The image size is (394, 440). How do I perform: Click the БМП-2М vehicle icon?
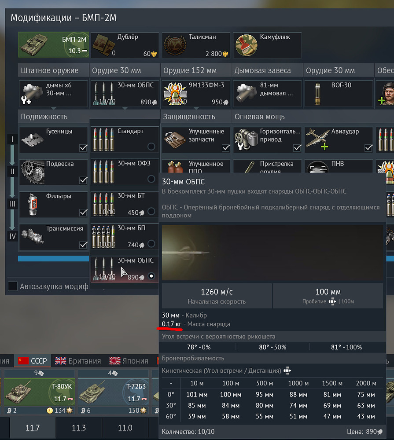[34, 44]
